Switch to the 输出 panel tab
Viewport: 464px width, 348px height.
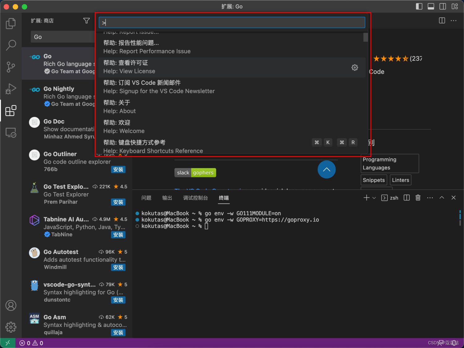click(167, 198)
